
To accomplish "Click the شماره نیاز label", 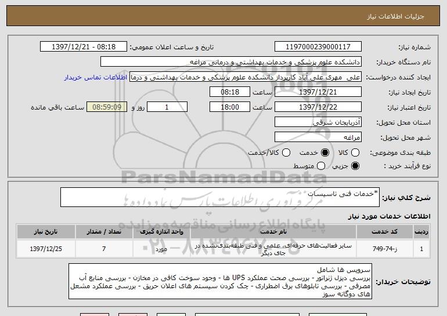I will [414, 47].
